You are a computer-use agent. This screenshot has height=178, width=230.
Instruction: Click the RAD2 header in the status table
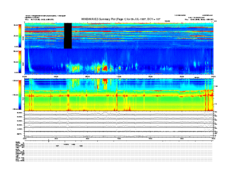point(17,142)
